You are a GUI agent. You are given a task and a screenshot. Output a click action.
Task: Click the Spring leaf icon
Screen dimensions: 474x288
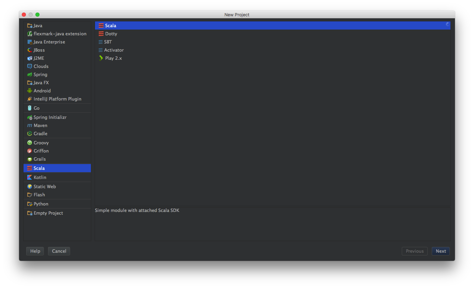coord(30,74)
